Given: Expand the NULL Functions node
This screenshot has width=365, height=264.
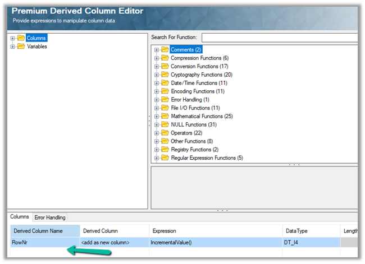Looking at the screenshot, I should click(157, 125).
